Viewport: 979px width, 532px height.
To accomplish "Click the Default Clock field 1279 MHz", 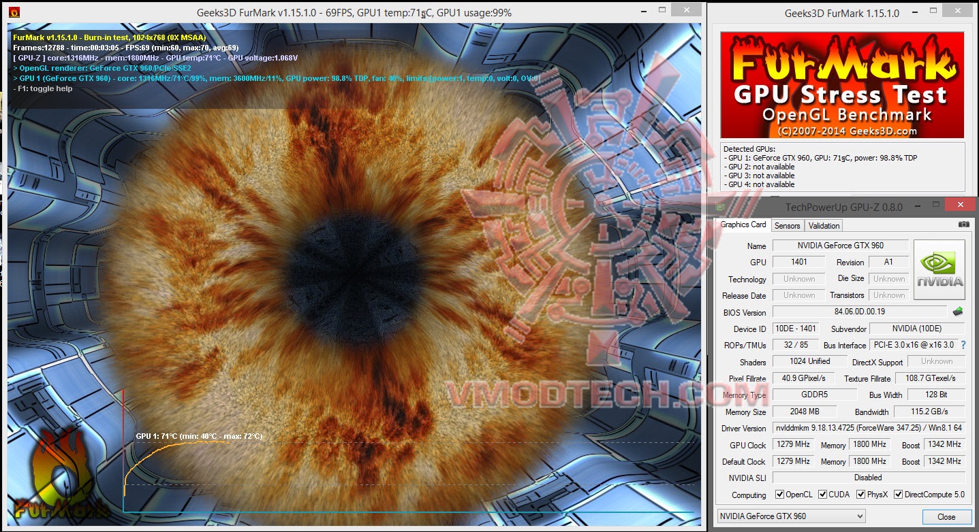I will (x=793, y=461).
